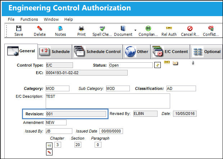Click the paperclip attachment icon
This screenshot has width=223, height=159.
point(193,63)
